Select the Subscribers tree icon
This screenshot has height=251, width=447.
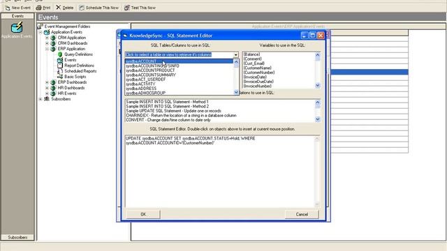(47, 99)
